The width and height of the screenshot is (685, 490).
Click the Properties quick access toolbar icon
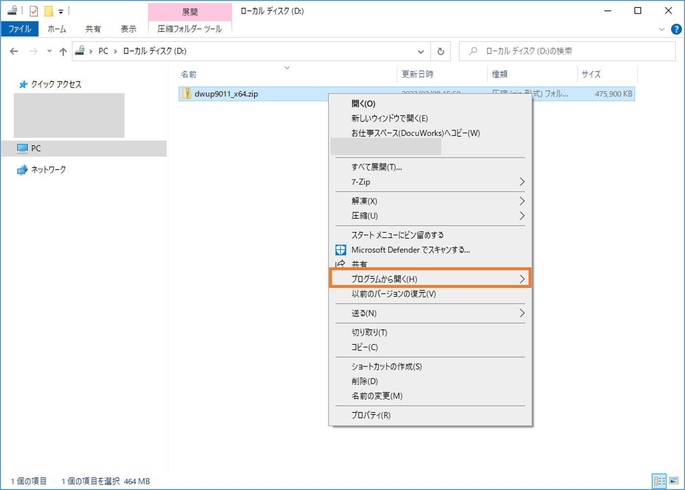33,11
